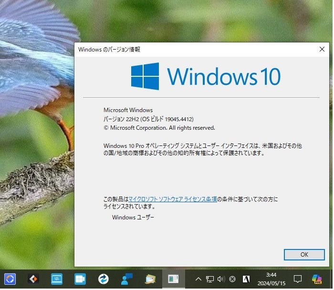
Task: Select the active winver window taskbar button
Action: (173, 279)
